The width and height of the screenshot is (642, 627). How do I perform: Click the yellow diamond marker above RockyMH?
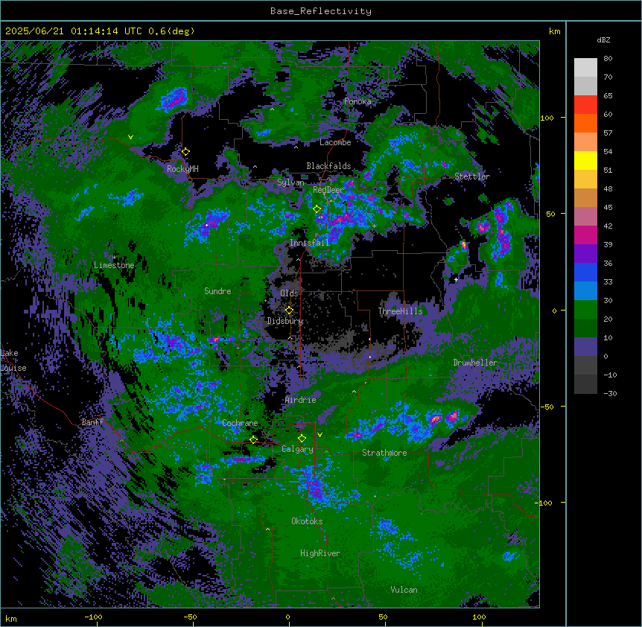point(185,152)
